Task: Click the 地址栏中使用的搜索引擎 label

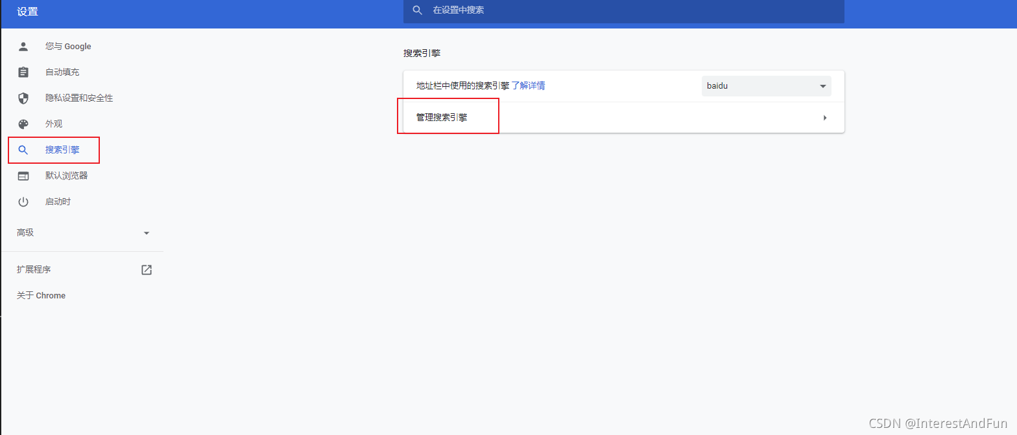Action: tap(462, 85)
